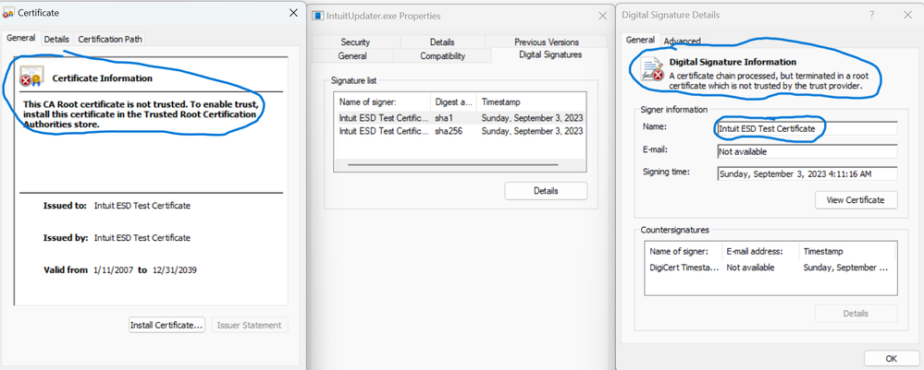Switch to the Advanced tab in Signature Details
This screenshot has height=370, width=924.
(x=682, y=41)
